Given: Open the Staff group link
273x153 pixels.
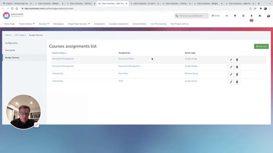Looking at the screenshot, I should [120, 81].
